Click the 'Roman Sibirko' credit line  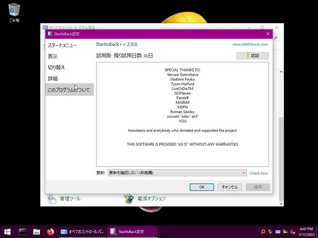click(182, 112)
